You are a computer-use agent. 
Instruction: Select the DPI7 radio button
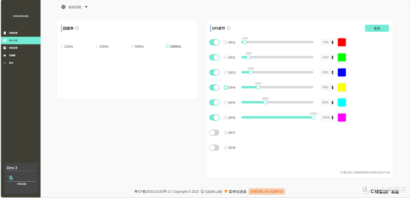pos(225,133)
